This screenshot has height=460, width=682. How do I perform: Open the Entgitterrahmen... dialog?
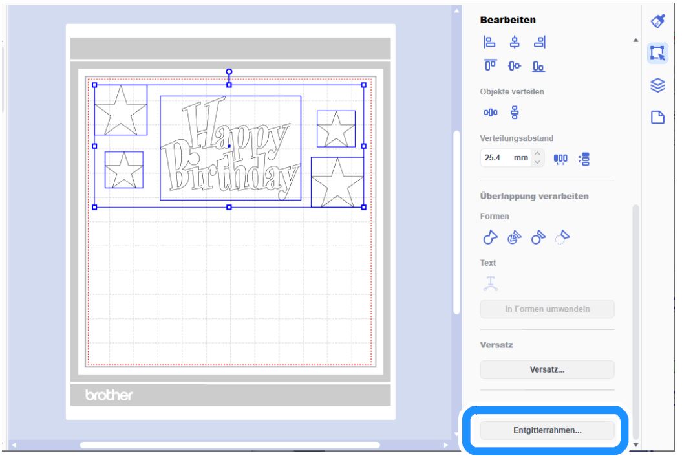[x=547, y=430]
